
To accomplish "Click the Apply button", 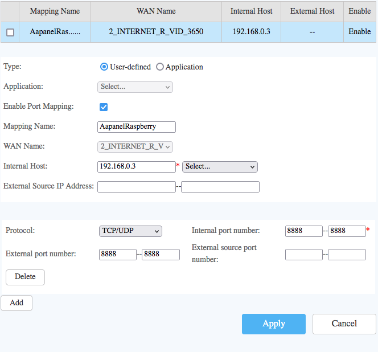I will pyautogui.click(x=274, y=324).
